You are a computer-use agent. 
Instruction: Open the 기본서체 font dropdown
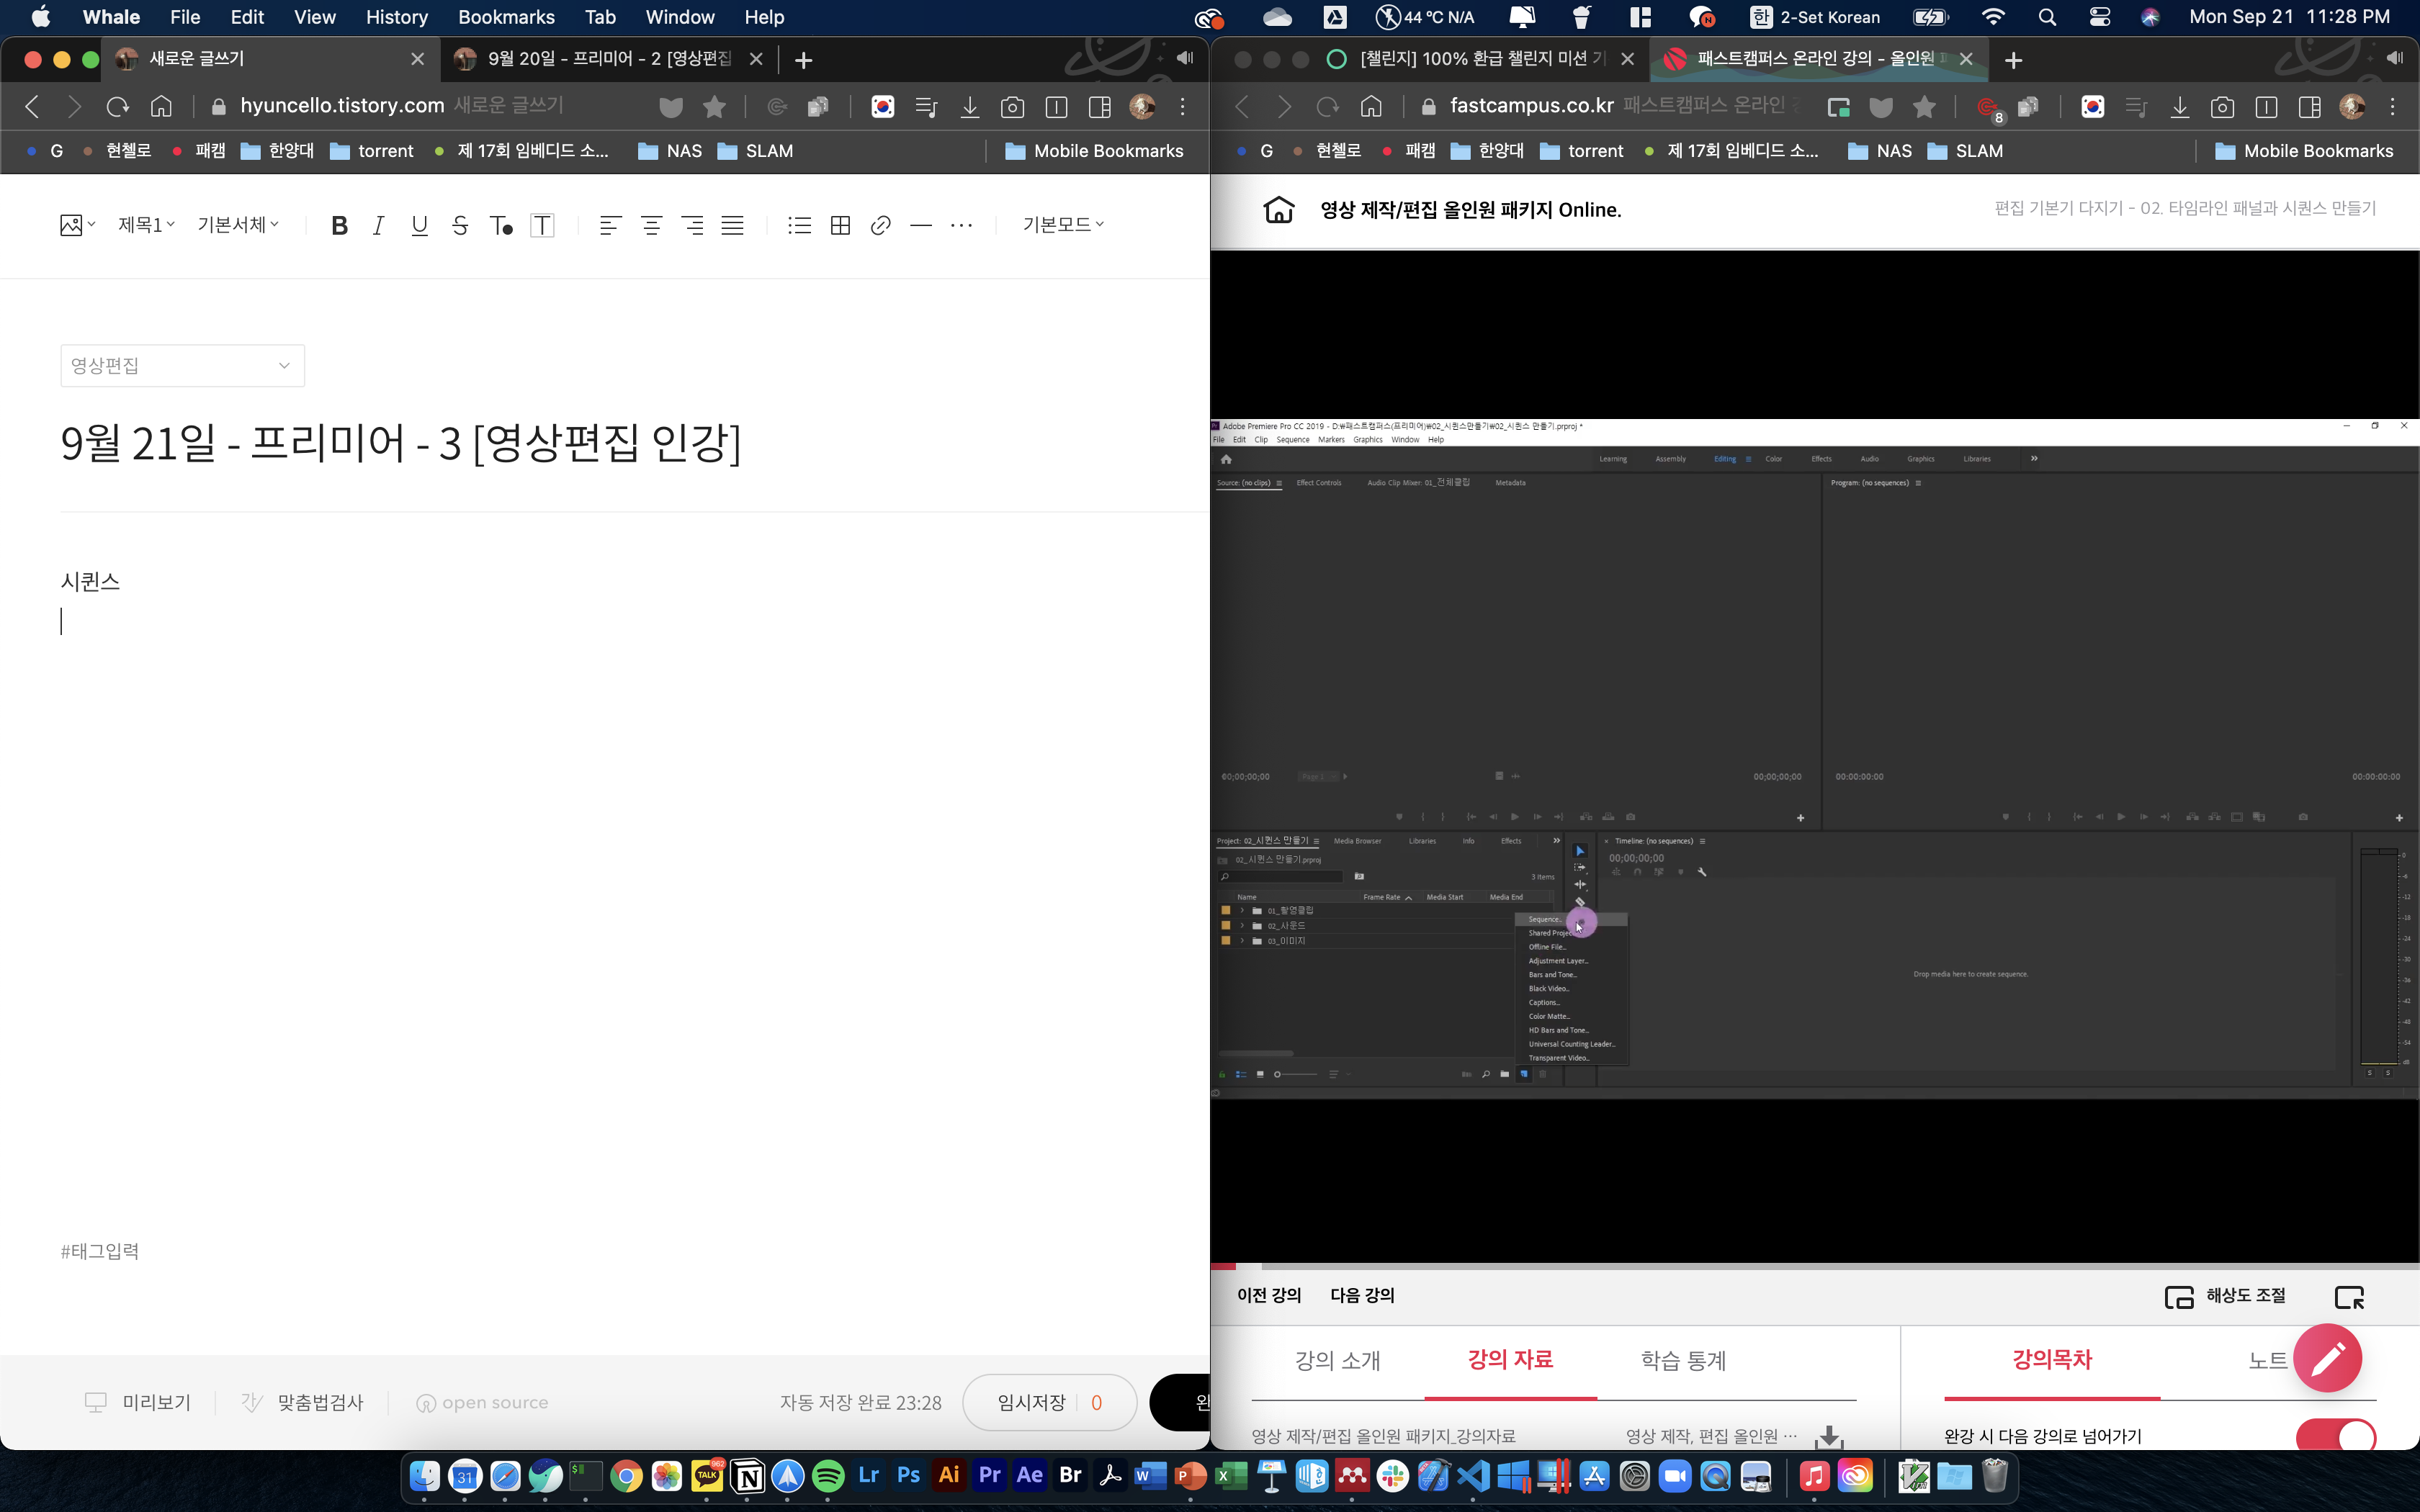pos(238,225)
